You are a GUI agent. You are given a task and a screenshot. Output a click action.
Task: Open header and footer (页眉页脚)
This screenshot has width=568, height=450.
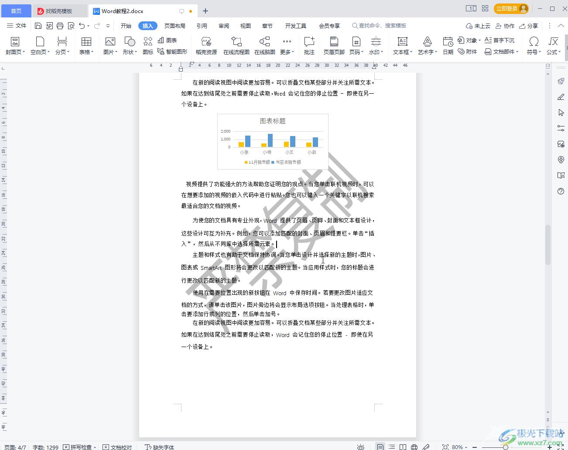point(334,45)
